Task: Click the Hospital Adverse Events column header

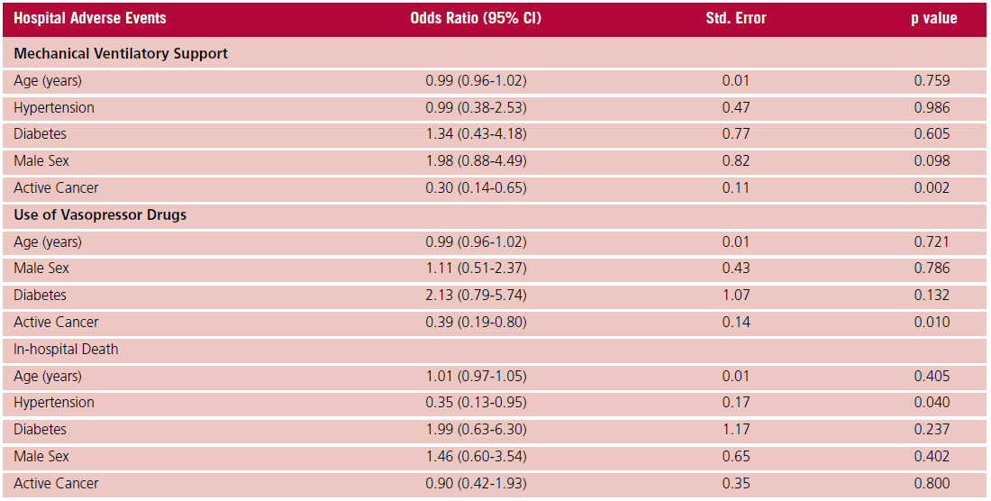Action: click(x=90, y=18)
